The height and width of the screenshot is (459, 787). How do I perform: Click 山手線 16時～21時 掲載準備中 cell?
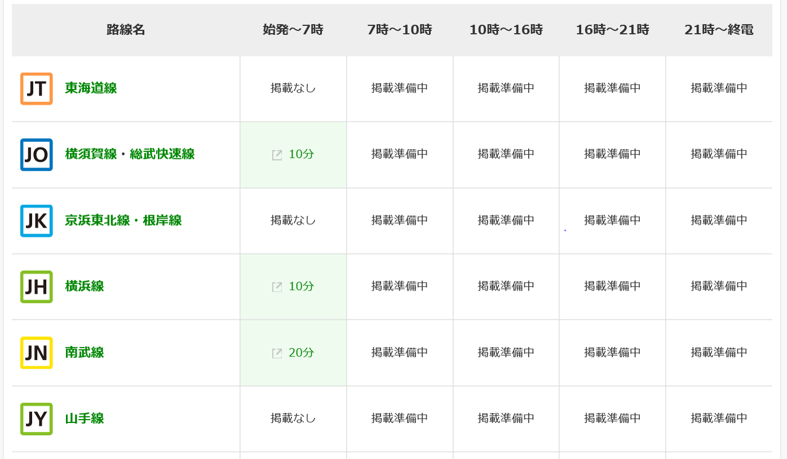(613, 418)
